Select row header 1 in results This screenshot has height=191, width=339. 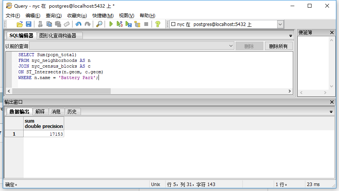(x=14, y=134)
